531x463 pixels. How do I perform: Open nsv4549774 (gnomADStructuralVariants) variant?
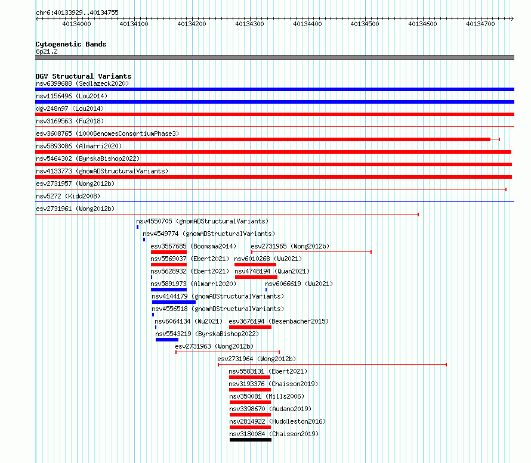[209, 234]
